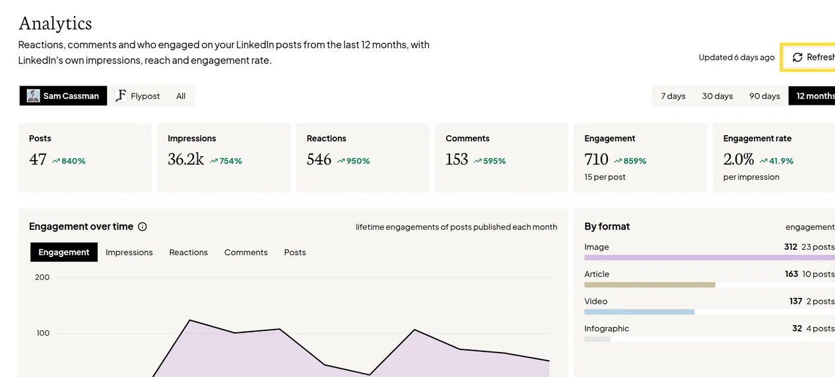Click the Video value 137
Screen dimensions: 835x377
pos(796,301)
